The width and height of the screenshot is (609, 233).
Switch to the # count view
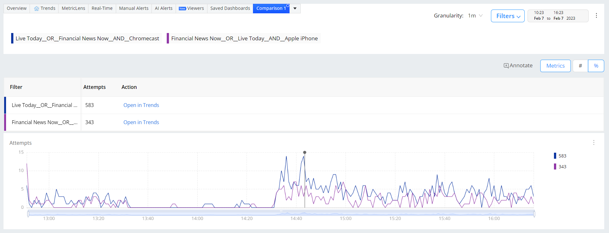click(580, 66)
